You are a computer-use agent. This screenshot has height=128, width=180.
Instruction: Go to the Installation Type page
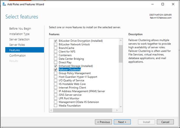pyautogui.click(x=19, y=34)
